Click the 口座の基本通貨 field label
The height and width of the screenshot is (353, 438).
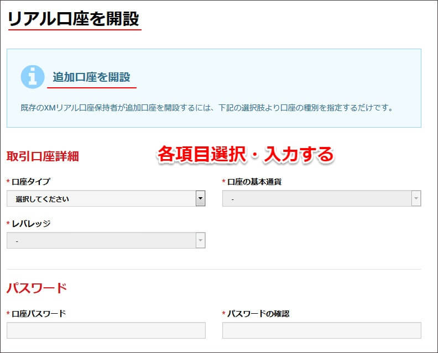[254, 182]
